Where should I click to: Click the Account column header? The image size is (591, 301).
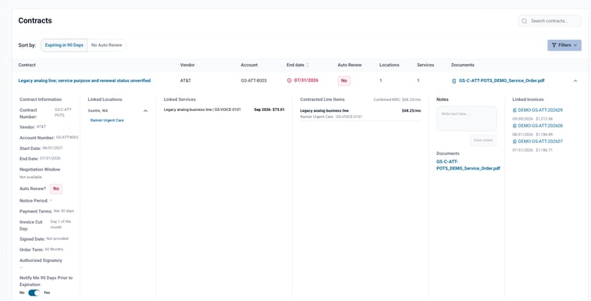coord(249,65)
